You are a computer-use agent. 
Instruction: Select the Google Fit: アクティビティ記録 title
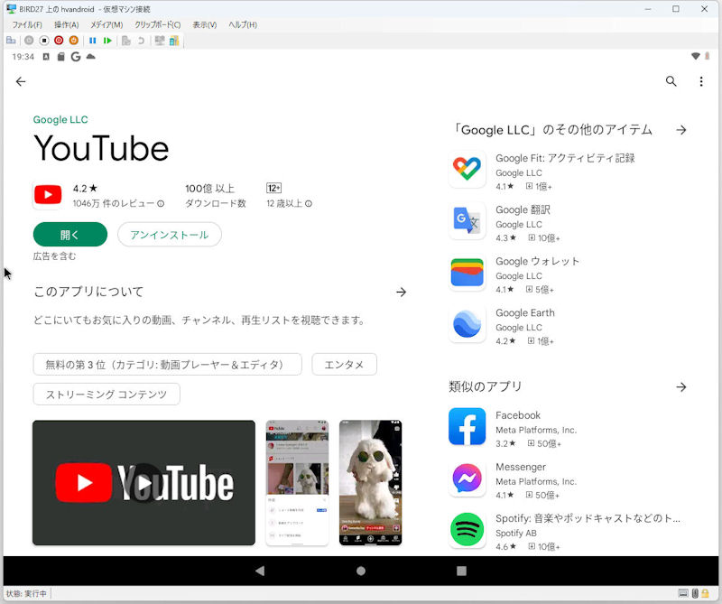(565, 158)
